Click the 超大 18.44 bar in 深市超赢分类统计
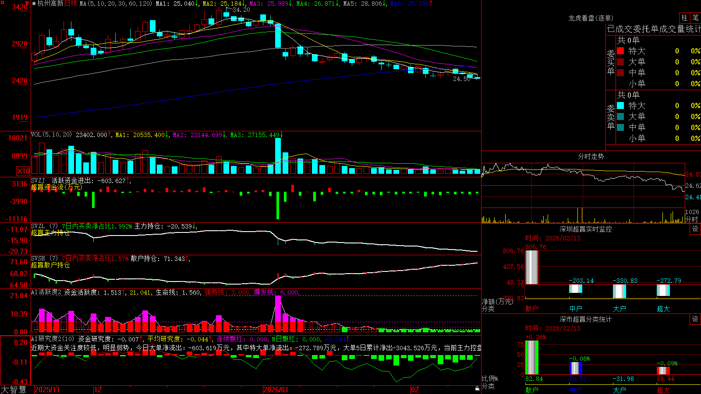The width and height of the screenshot is (701, 394). [x=663, y=371]
